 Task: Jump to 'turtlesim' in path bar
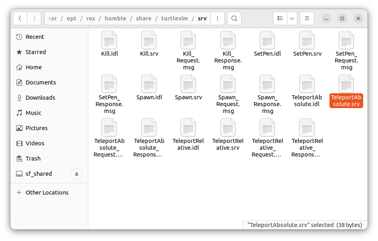[175, 18]
